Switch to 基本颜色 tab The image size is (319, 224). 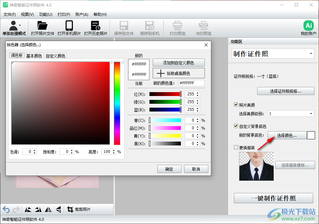(34, 56)
